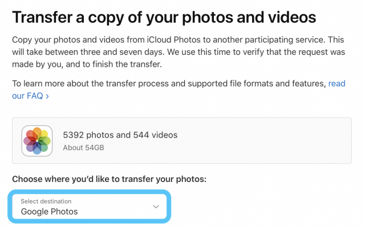Open the 'read' link at line end
This screenshot has height=227, width=365.
(337, 84)
